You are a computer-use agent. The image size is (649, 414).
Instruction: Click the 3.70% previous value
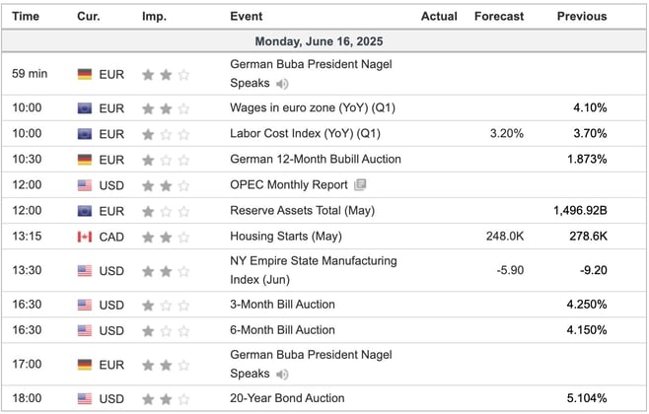590,134
